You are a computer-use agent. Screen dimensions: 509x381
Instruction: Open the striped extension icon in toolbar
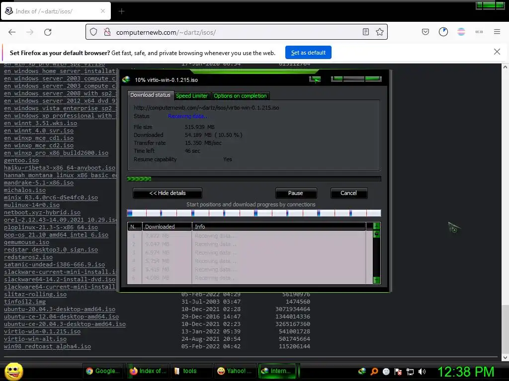point(461,32)
